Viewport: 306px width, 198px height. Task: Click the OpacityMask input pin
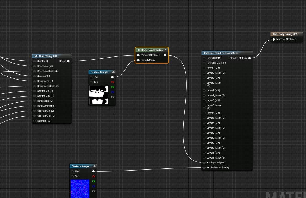138,60
